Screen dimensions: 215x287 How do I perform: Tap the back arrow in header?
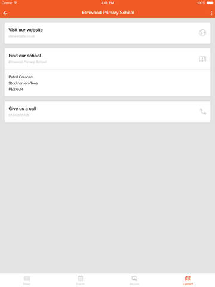point(5,13)
